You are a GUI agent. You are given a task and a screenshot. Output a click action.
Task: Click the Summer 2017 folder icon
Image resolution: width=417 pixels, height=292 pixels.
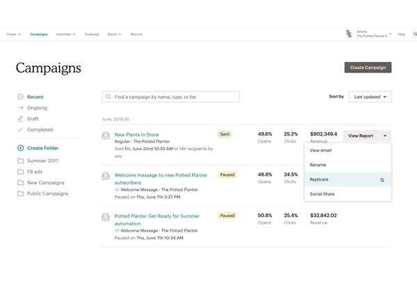pyautogui.click(x=20, y=161)
